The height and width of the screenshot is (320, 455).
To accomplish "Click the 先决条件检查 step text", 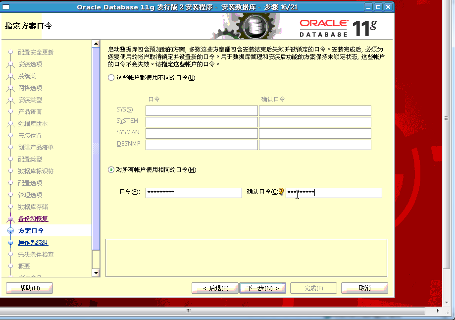I will (x=36, y=255).
